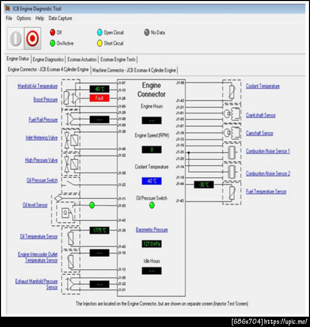This screenshot has width=310, height=327.
Task: Click the Coolant Temperature resistor symbol
Action: pyautogui.click(x=232, y=91)
